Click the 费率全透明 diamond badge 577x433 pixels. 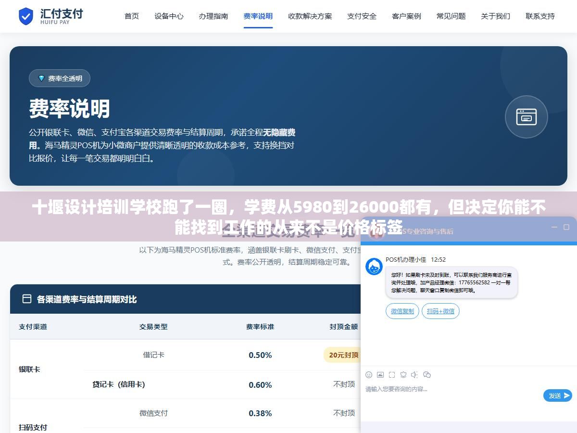60,78
